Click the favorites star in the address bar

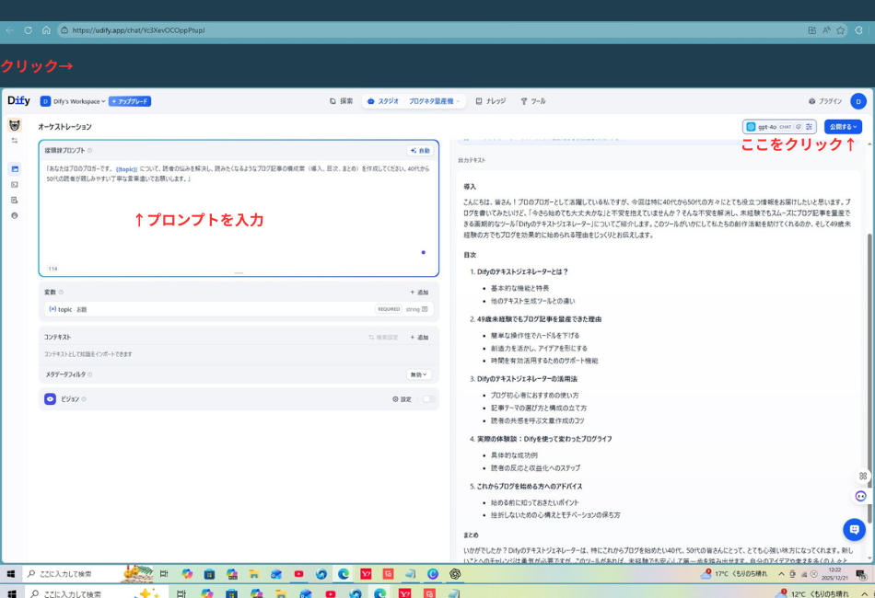[840, 29]
